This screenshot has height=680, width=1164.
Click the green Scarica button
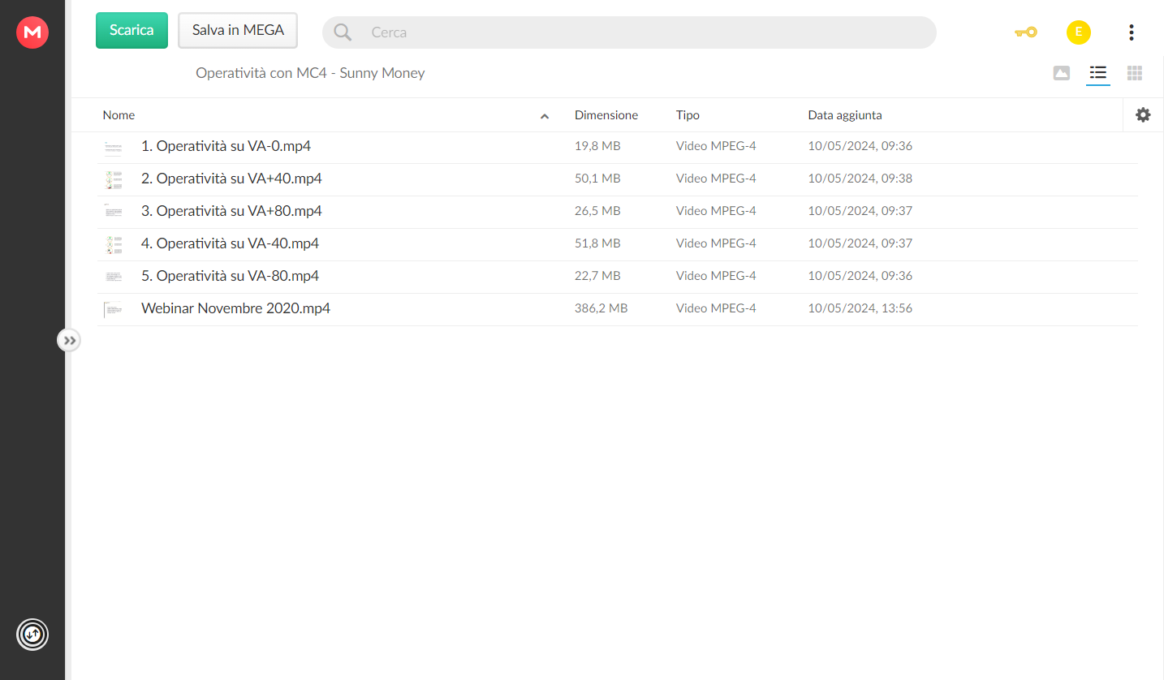tap(131, 30)
